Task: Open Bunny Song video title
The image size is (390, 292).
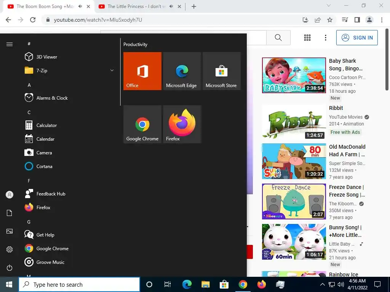Action: coord(345,231)
